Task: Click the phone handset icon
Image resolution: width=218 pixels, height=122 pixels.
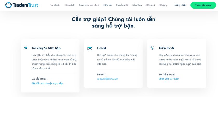Action: (152, 48)
